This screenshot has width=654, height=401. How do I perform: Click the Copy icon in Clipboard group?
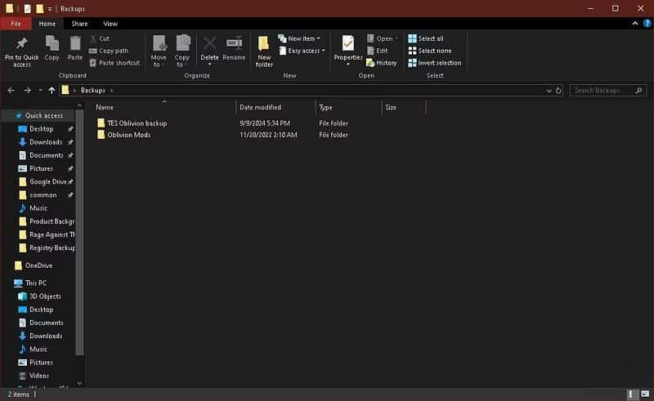tap(52, 44)
